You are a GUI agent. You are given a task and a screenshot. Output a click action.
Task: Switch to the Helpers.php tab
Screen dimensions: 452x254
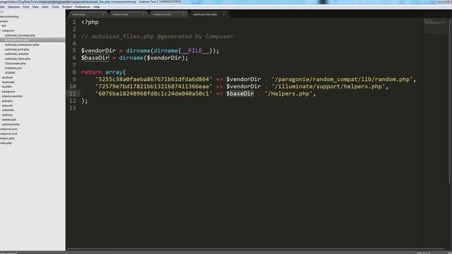tap(127, 14)
